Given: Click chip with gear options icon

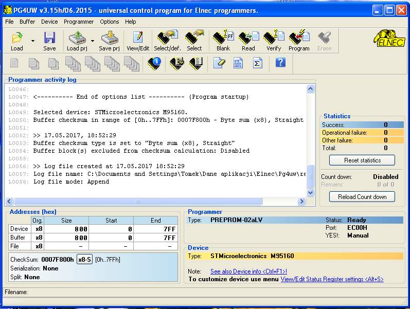Looking at the screenshot, I should pos(177,63).
